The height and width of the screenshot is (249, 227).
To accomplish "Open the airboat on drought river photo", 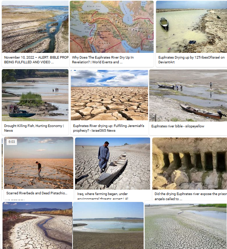I will pyautogui.click(x=35, y=95).
